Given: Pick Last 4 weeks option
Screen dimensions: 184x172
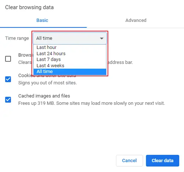Looking at the screenshot, I should [70, 65].
